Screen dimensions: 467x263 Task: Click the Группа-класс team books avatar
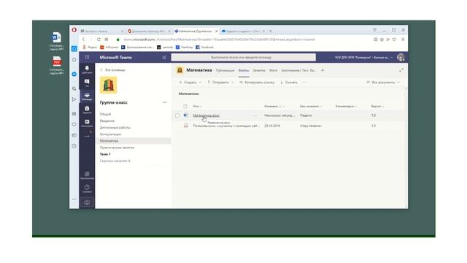coord(108,85)
